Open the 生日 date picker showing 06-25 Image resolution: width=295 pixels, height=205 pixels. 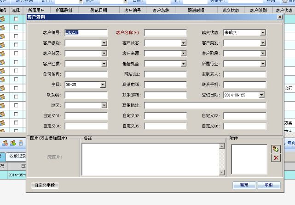tap(103, 84)
